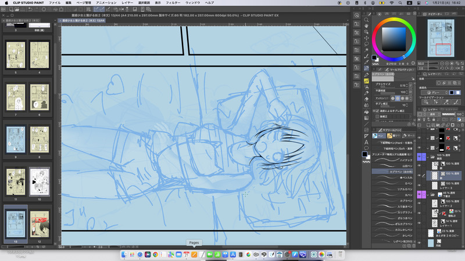This screenshot has height=261, width=465.
Task: Switch to the マーカー sub tool tab
Action: coord(409,136)
